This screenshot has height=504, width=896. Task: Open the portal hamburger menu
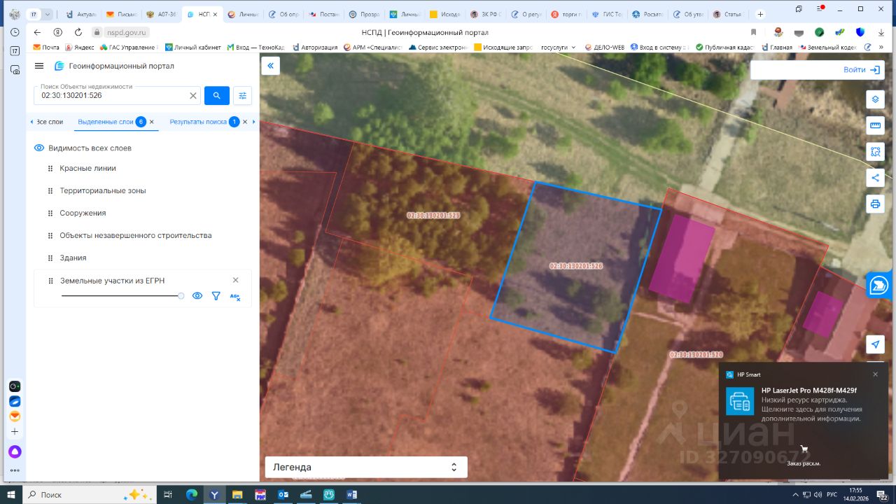click(39, 66)
